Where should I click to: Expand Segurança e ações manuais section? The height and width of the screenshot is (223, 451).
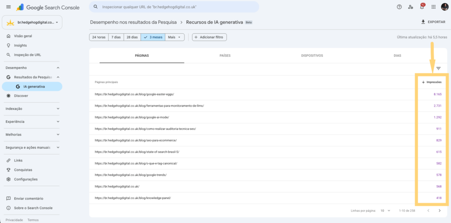coord(33,147)
